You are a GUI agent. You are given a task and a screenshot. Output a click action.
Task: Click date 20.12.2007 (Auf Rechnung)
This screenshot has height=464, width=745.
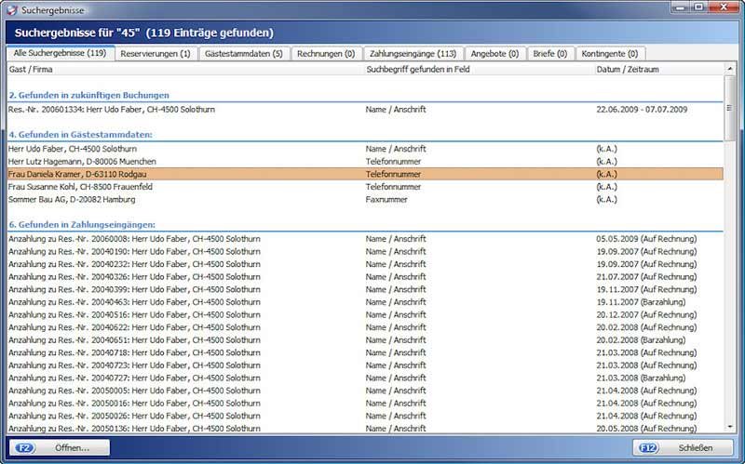[646, 314]
